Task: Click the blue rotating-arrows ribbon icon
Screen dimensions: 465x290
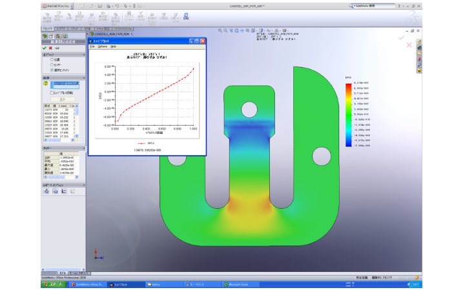Action: pyautogui.click(x=186, y=16)
